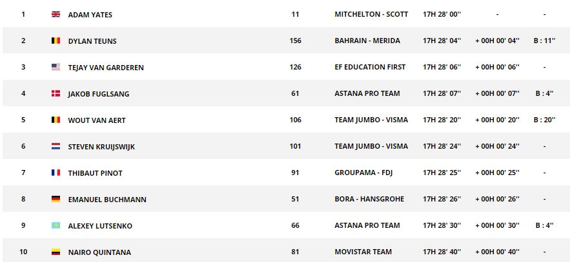Open rider Wout van Aert's name
The height and width of the screenshot is (262, 570).
coord(97,120)
